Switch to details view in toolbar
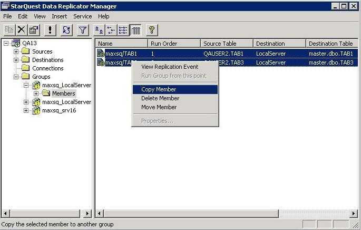The width and height of the screenshot is (361, 230). (135, 30)
